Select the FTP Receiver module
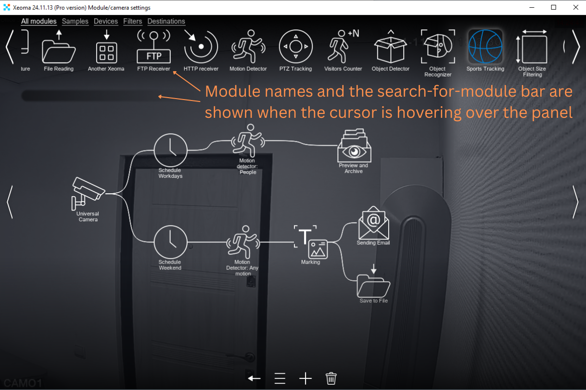This screenshot has width=586, height=390. click(154, 47)
